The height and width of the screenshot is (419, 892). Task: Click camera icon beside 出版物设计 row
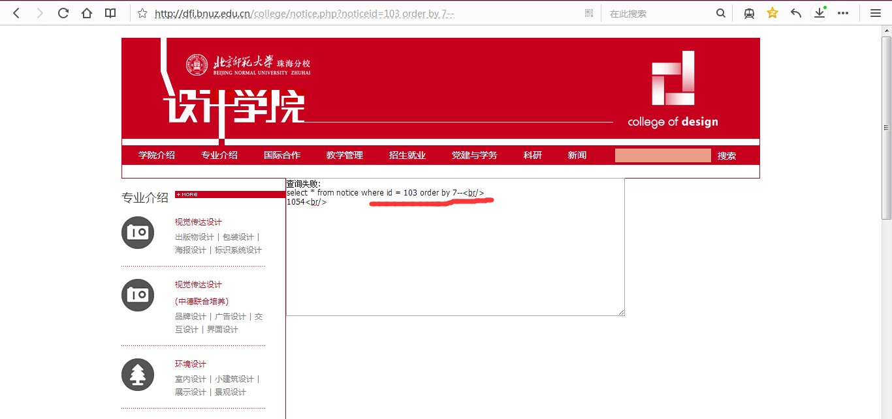138,233
